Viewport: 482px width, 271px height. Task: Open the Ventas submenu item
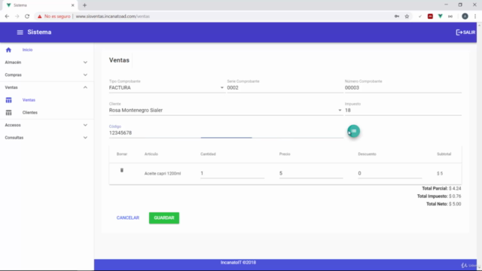(x=29, y=100)
